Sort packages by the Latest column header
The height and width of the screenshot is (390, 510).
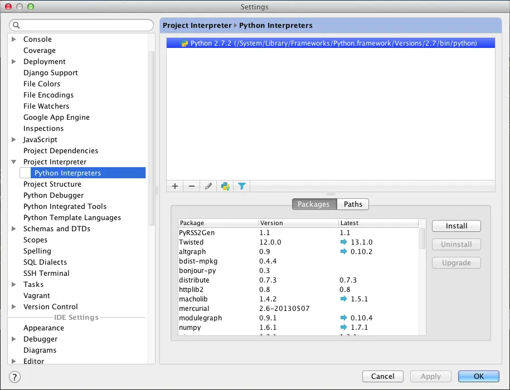378,223
